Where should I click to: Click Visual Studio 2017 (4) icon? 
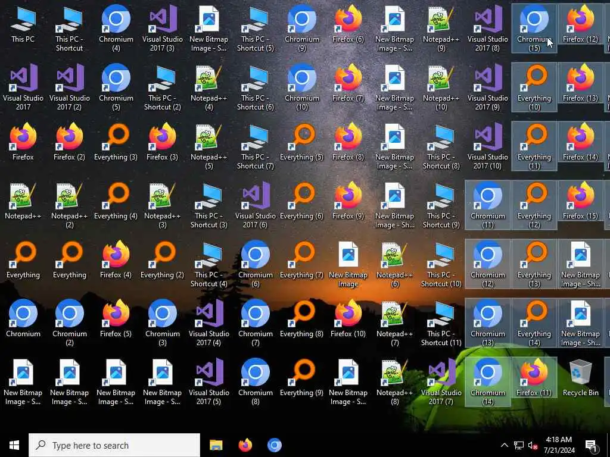pyautogui.click(x=209, y=323)
